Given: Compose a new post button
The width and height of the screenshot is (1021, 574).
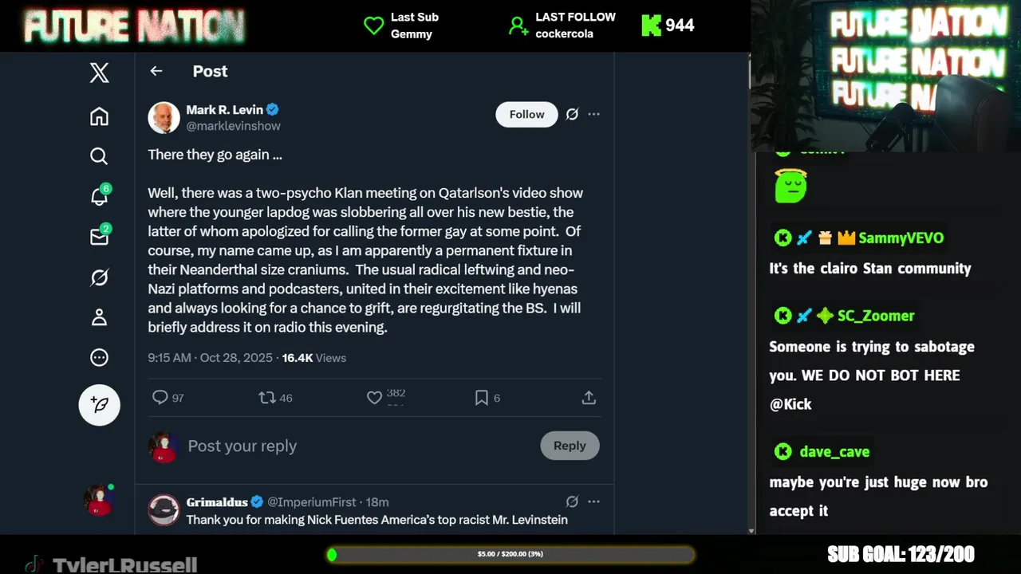Looking at the screenshot, I should tap(99, 405).
